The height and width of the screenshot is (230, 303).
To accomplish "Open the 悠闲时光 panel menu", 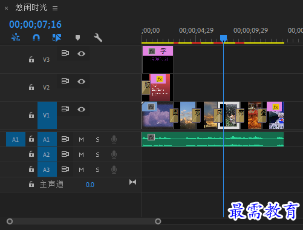I will coord(55,8).
